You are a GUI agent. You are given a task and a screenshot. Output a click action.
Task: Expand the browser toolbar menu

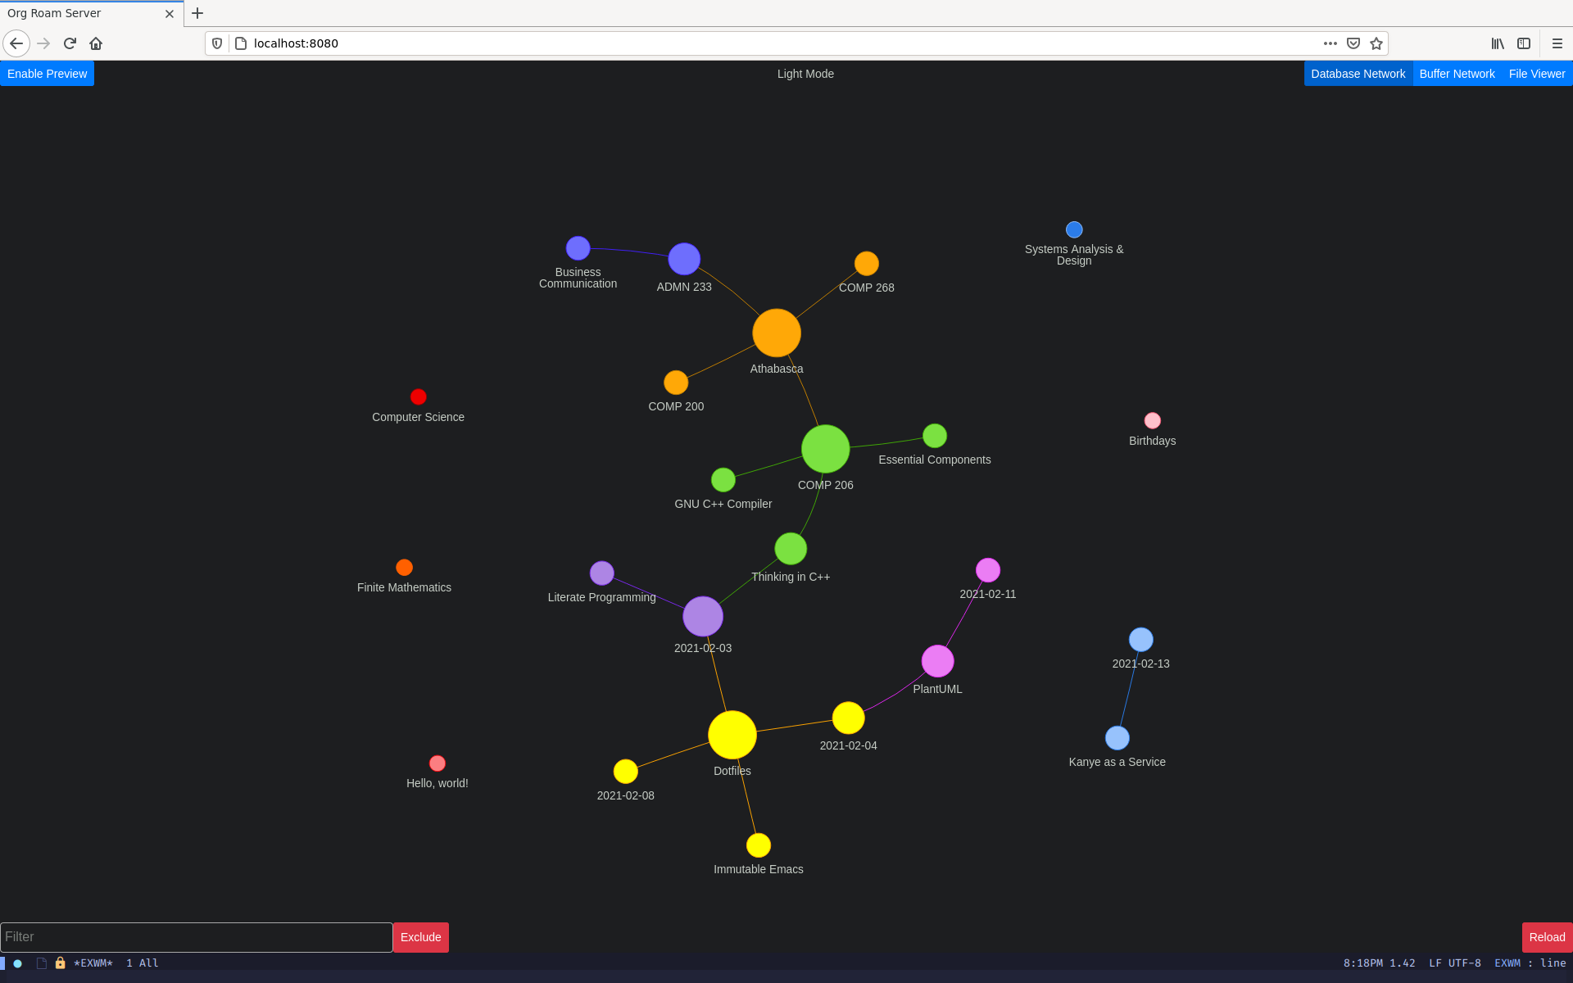tap(1561, 43)
